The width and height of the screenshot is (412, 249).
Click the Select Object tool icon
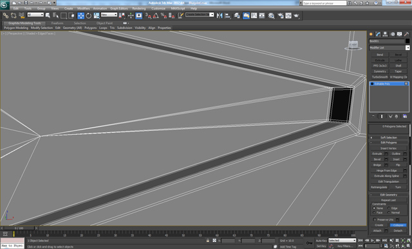coord(48,15)
